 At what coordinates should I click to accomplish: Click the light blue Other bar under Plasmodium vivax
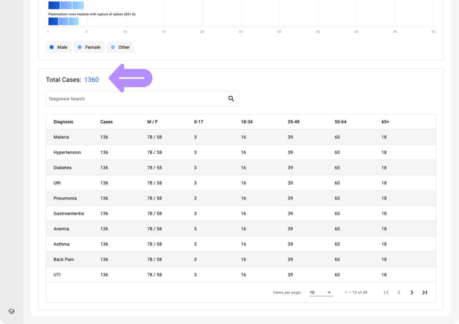click(x=74, y=22)
